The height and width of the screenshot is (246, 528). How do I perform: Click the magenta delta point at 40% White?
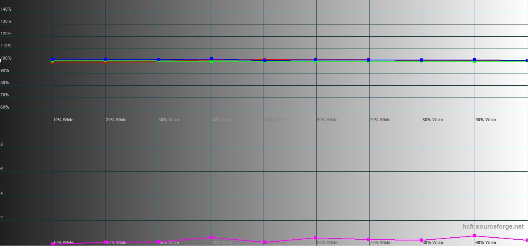[x=211, y=237]
